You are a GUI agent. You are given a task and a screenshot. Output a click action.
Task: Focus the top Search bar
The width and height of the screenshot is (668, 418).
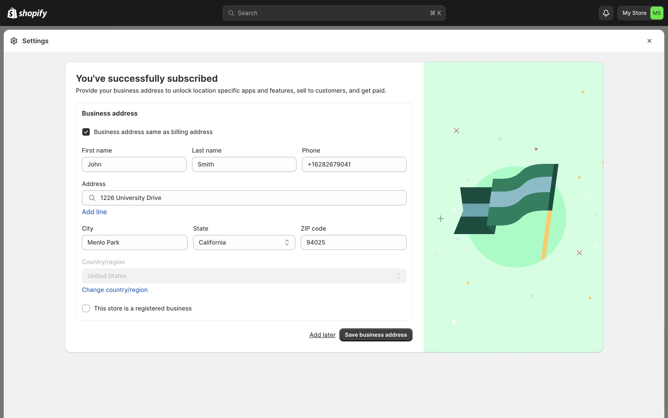pos(333,13)
